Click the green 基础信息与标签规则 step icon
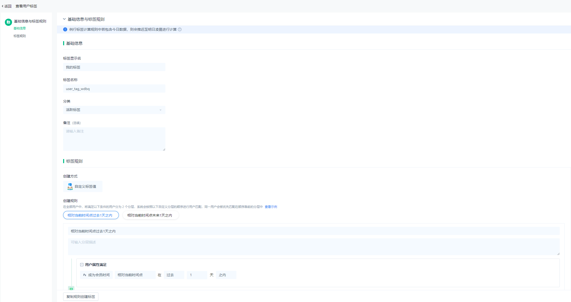The height and width of the screenshot is (302, 571). pos(8,22)
